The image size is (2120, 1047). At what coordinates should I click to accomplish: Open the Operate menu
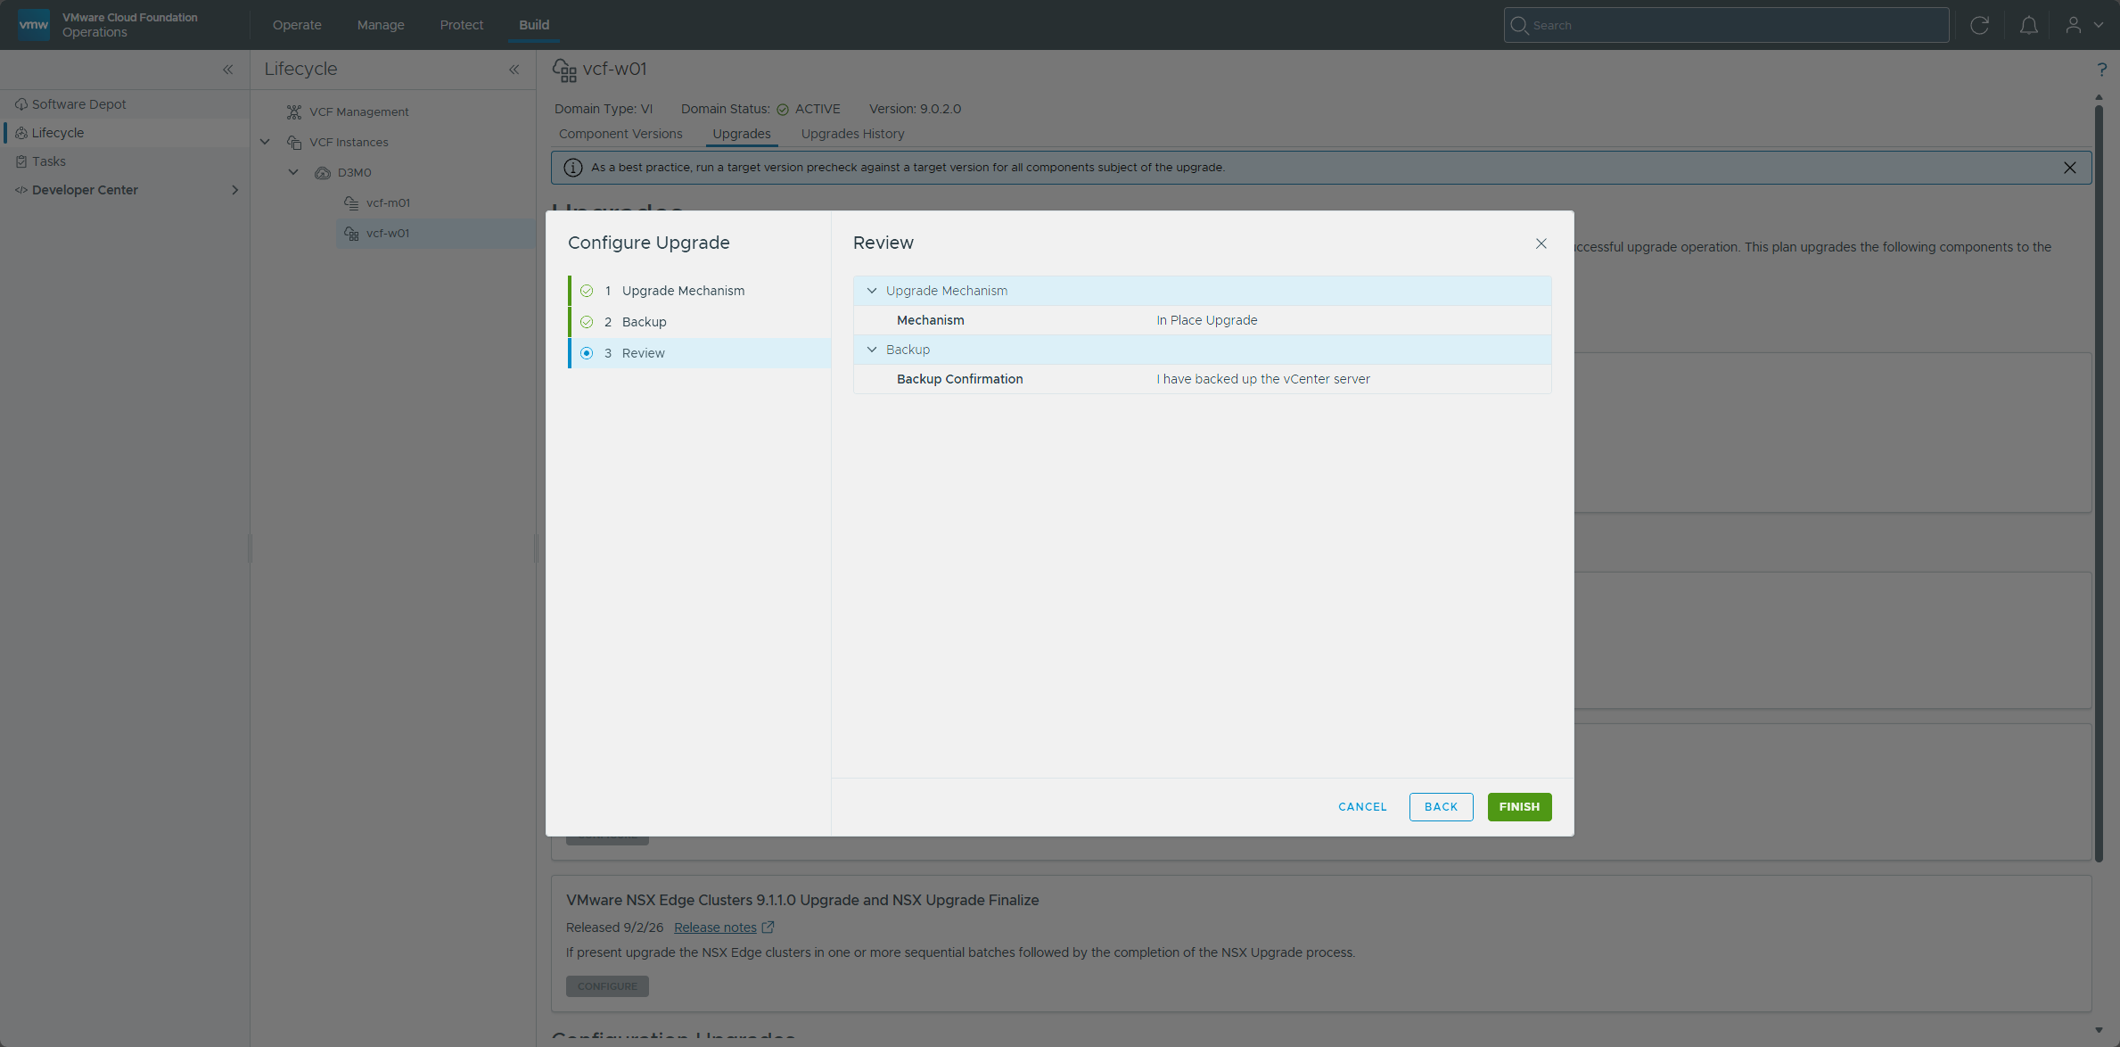[x=297, y=25]
